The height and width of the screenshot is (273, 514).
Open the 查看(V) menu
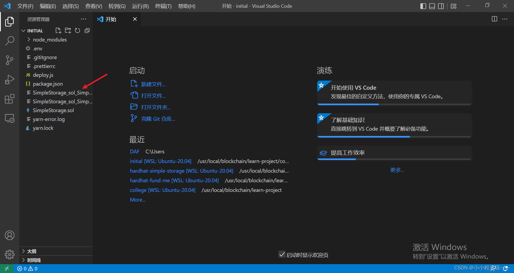(94, 6)
